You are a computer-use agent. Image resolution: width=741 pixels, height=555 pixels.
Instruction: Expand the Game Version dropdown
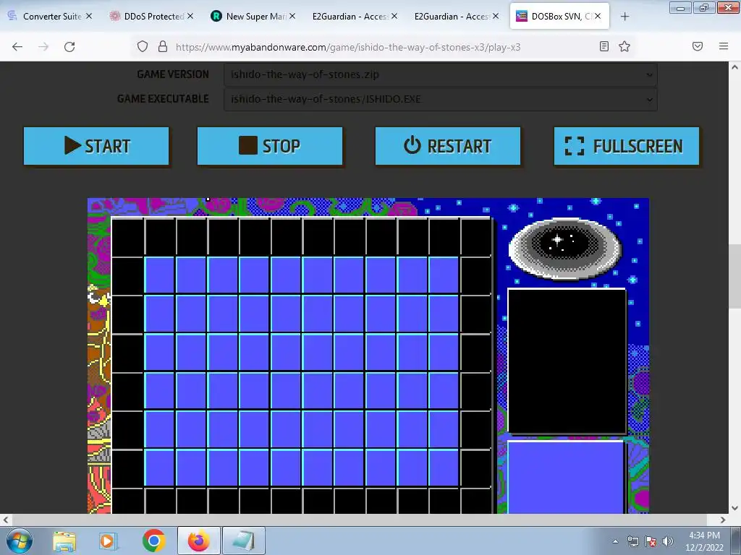tap(441, 74)
